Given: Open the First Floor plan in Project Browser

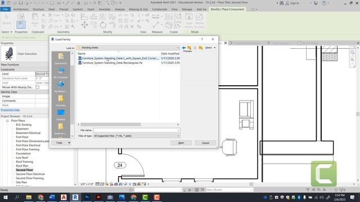Looking at the screenshot, I should coord(22,137).
